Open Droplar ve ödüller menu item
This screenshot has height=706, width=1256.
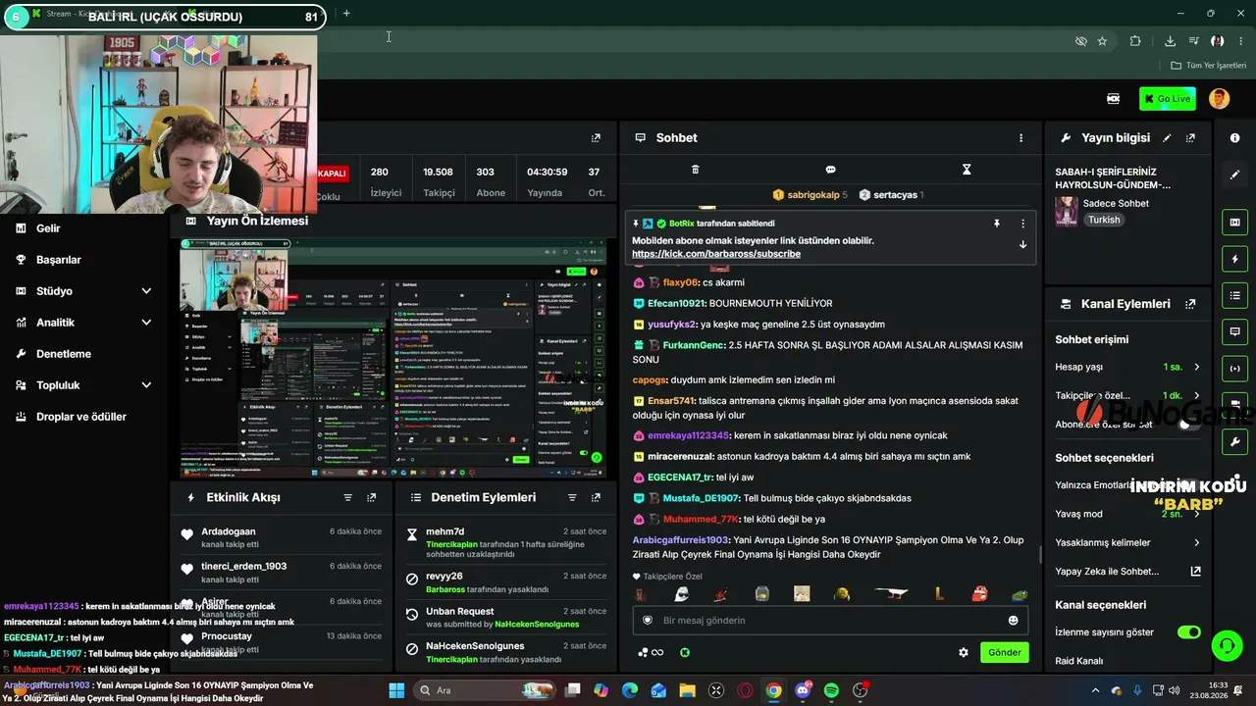(x=81, y=417)
